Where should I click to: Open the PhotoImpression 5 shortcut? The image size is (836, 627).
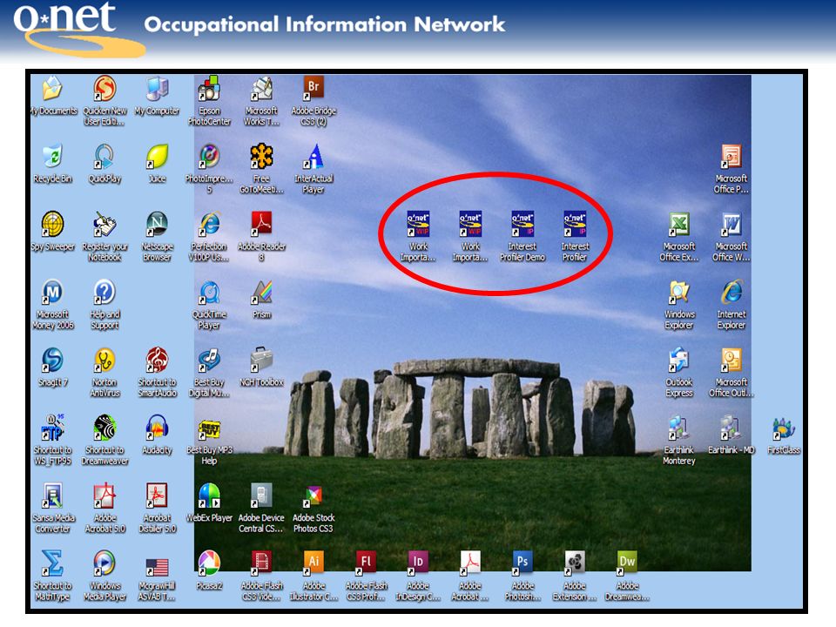[x=209, y=156]
